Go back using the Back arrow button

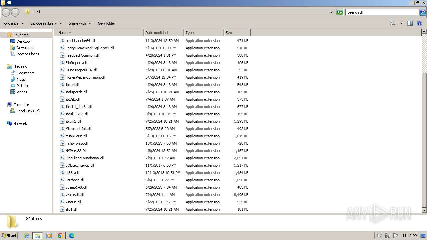coord(6,12)
